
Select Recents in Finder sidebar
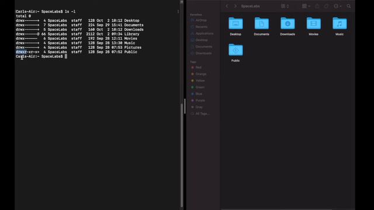click(x=199, y=27)
